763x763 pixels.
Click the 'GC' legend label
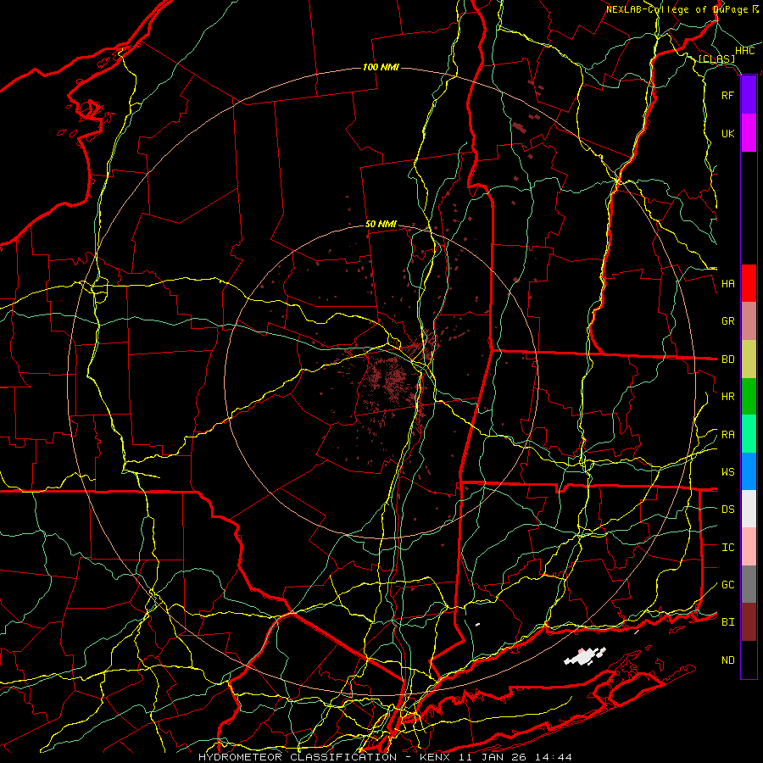(727, 585)
